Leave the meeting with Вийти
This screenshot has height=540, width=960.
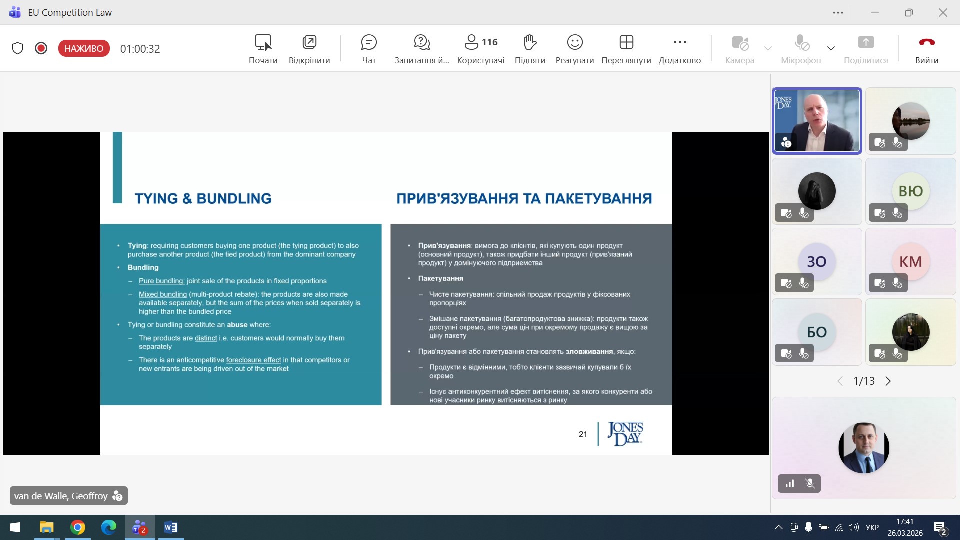click(x=926, y=49)
